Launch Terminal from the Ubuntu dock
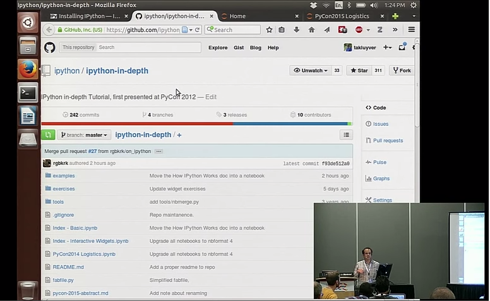This screenshot has width=490, height=301. pos(28,93)
